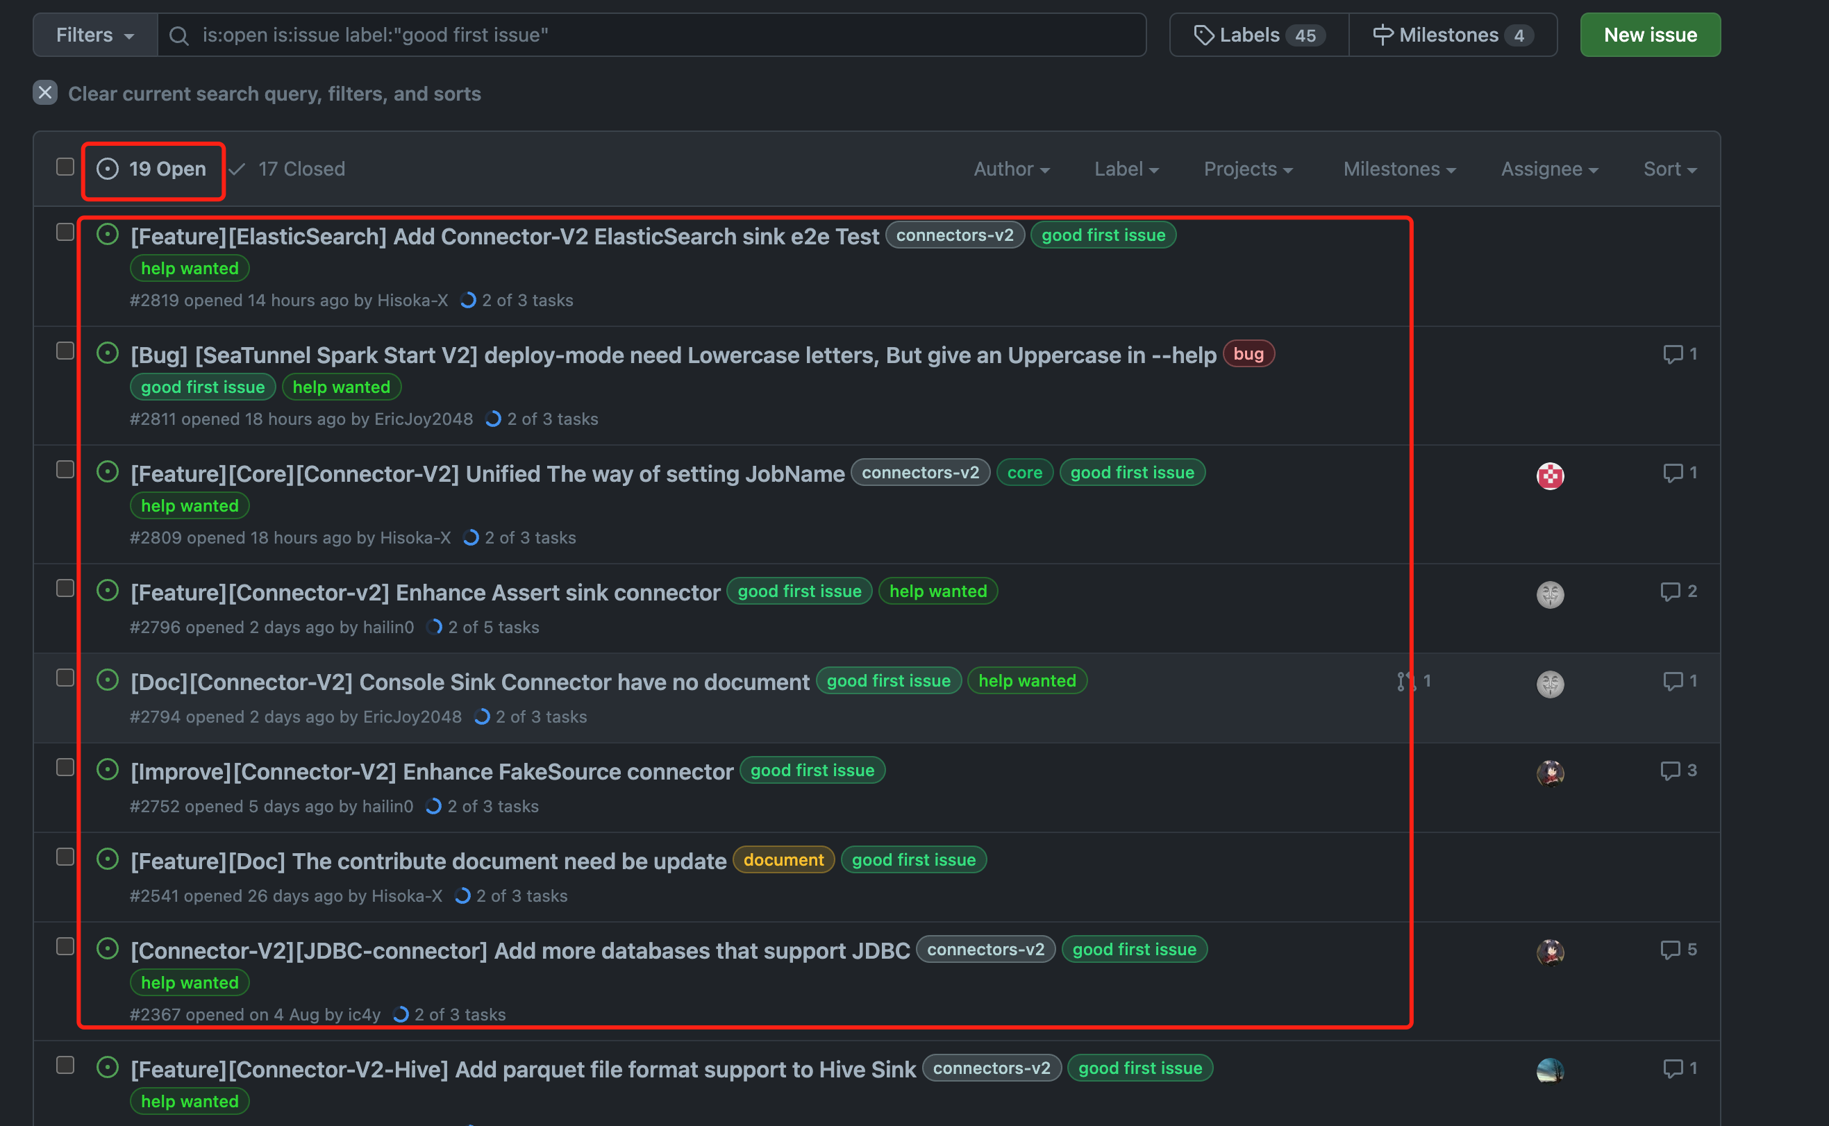Select the checkbox for issue #2811

point(64,350)
